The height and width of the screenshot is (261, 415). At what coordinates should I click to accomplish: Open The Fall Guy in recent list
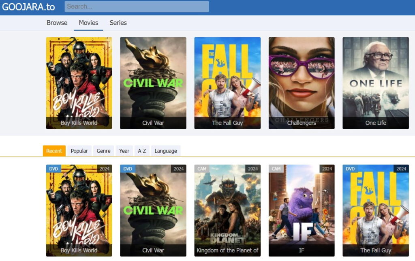pos(376,210)
